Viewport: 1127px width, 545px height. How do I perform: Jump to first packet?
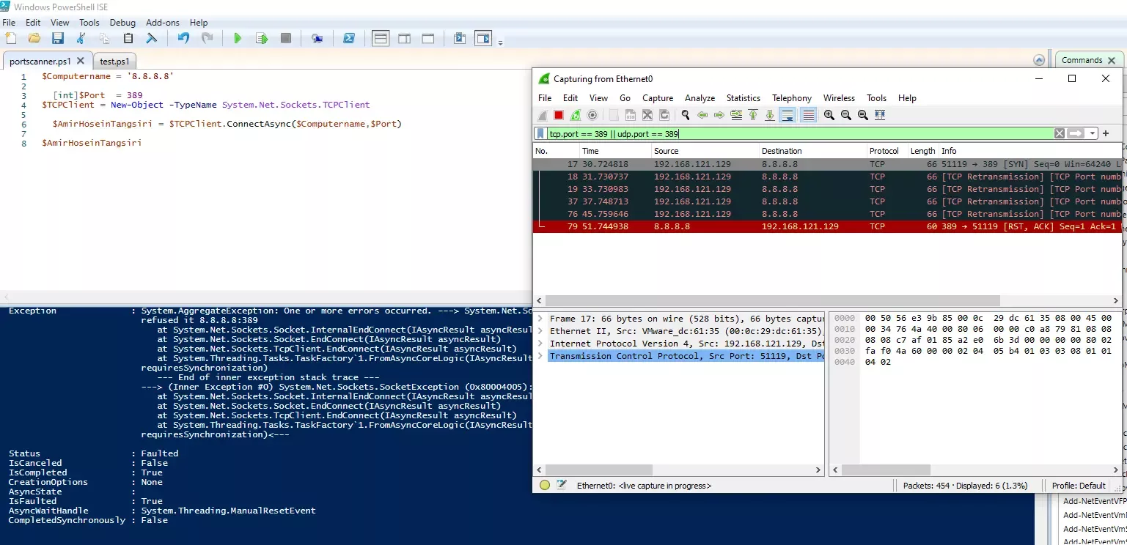pos(753,115)
